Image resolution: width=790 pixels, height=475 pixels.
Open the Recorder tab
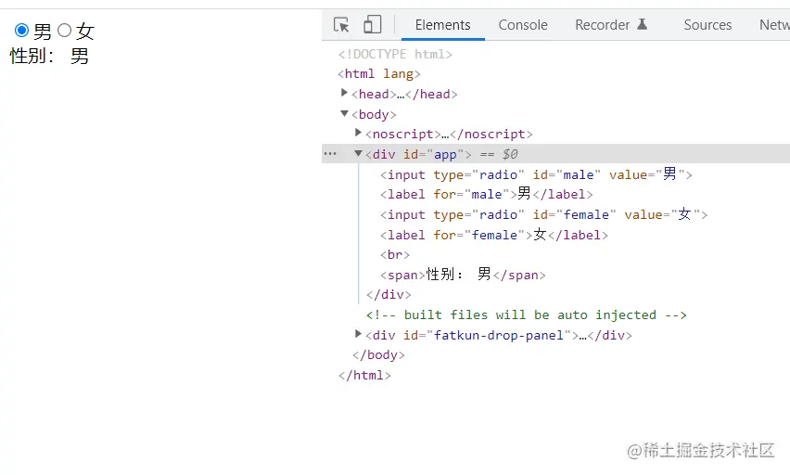pyautogui.click(x=602, y=25)
